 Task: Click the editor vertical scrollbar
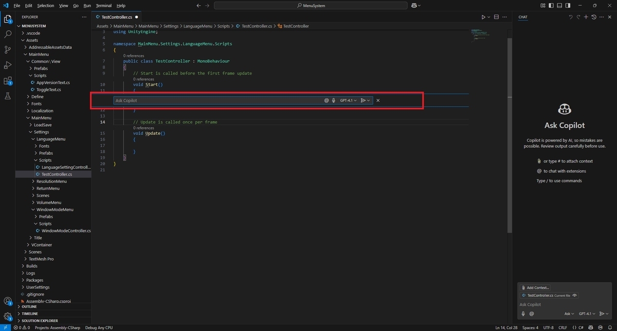(510, 133)
